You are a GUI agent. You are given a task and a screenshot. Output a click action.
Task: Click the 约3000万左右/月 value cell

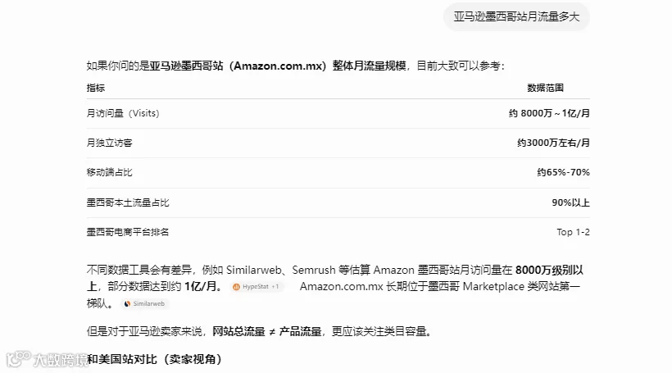(x=553, y=143)
